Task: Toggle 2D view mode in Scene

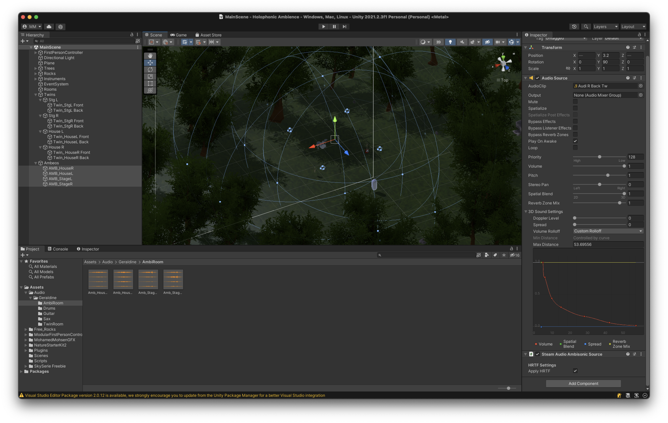Action: (438, 42)
